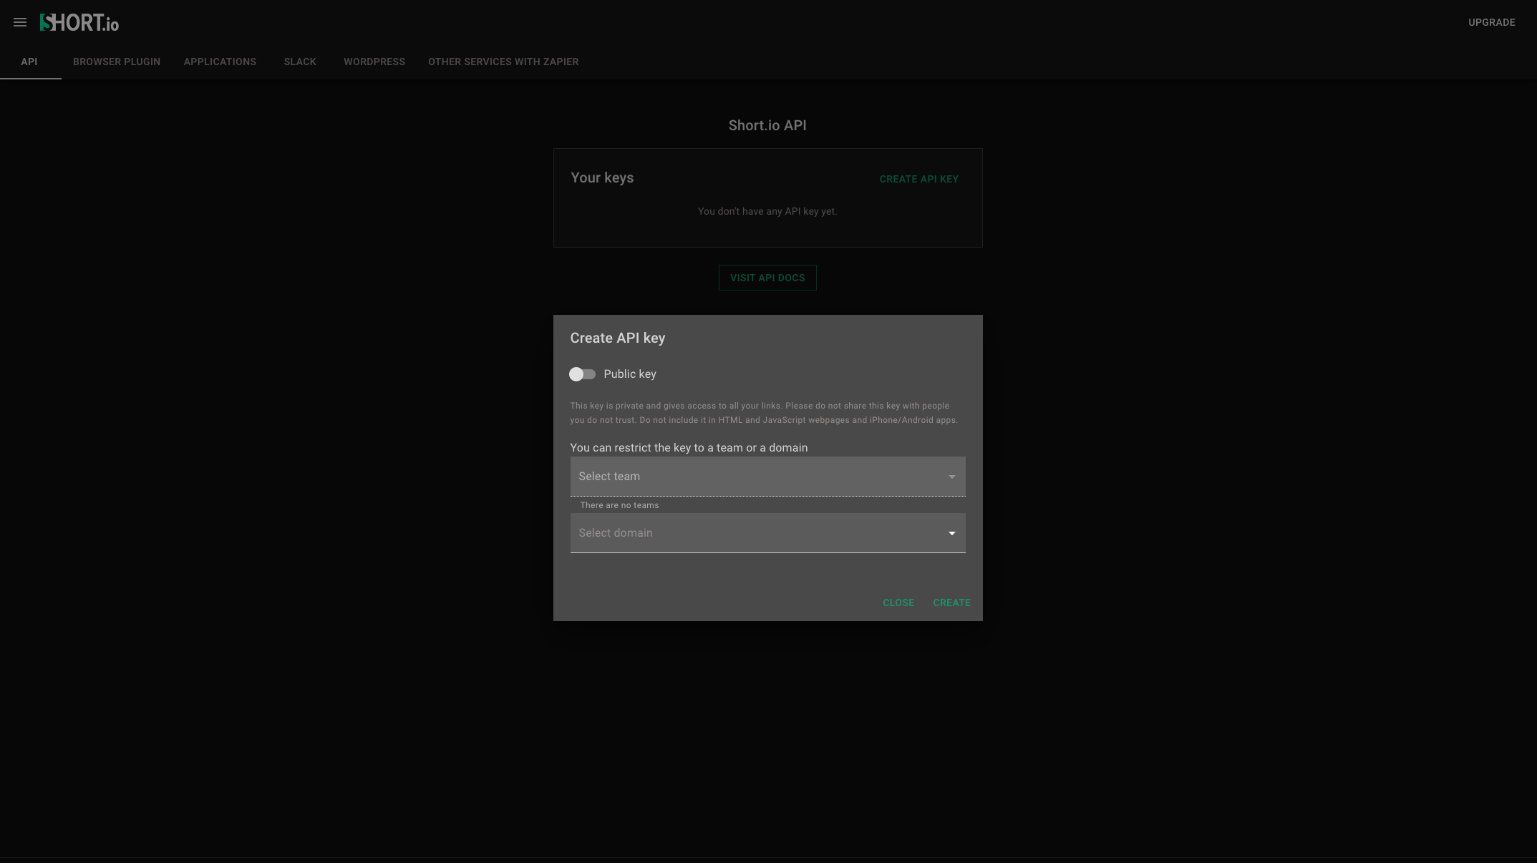Switch to the BROWSER PLUGIN tab
The image size is (1537, 863).
point(116,62)
